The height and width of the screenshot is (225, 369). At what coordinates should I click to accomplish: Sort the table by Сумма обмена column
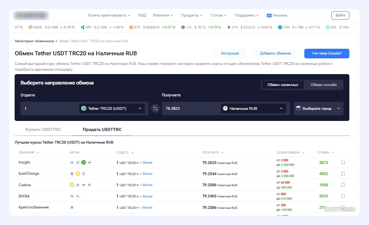(290, 152)
